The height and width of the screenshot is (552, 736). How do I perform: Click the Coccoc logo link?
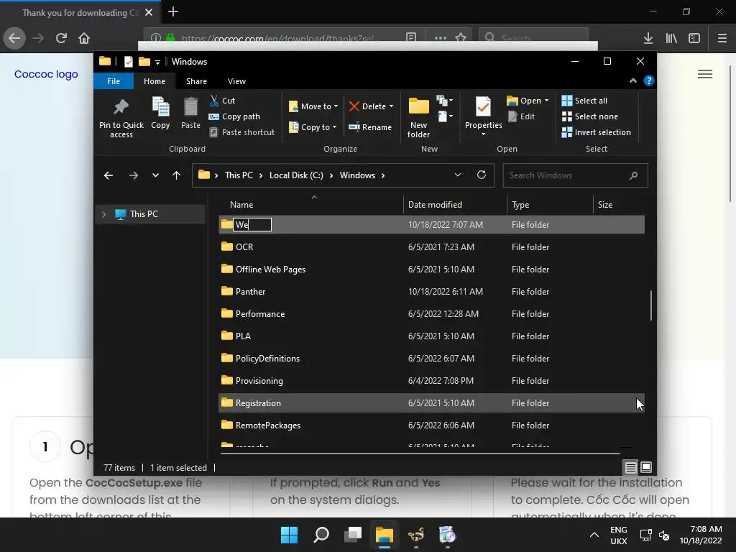pyautogui.click(x=46, y=74)
